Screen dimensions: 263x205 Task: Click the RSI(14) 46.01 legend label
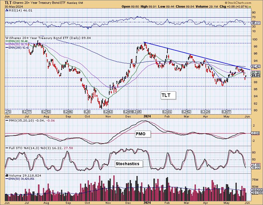[x=20, y=10]
